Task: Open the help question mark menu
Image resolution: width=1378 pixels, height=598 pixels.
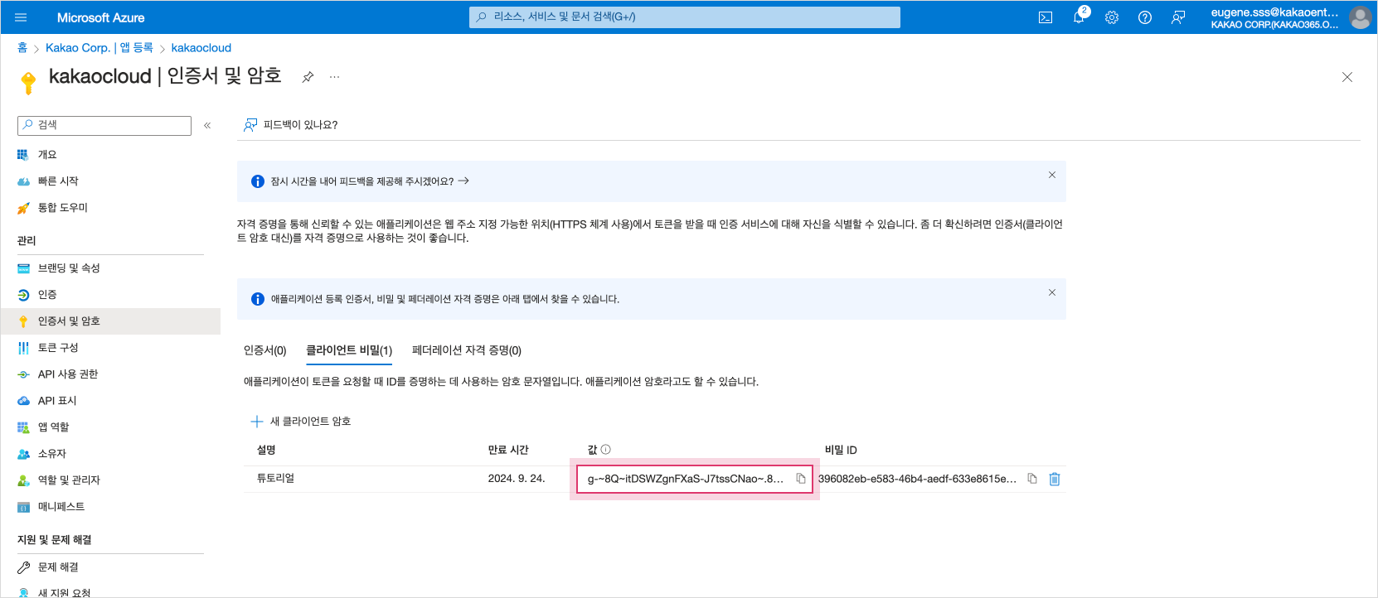Action: pyautogui.click(x=1145, y=17)
